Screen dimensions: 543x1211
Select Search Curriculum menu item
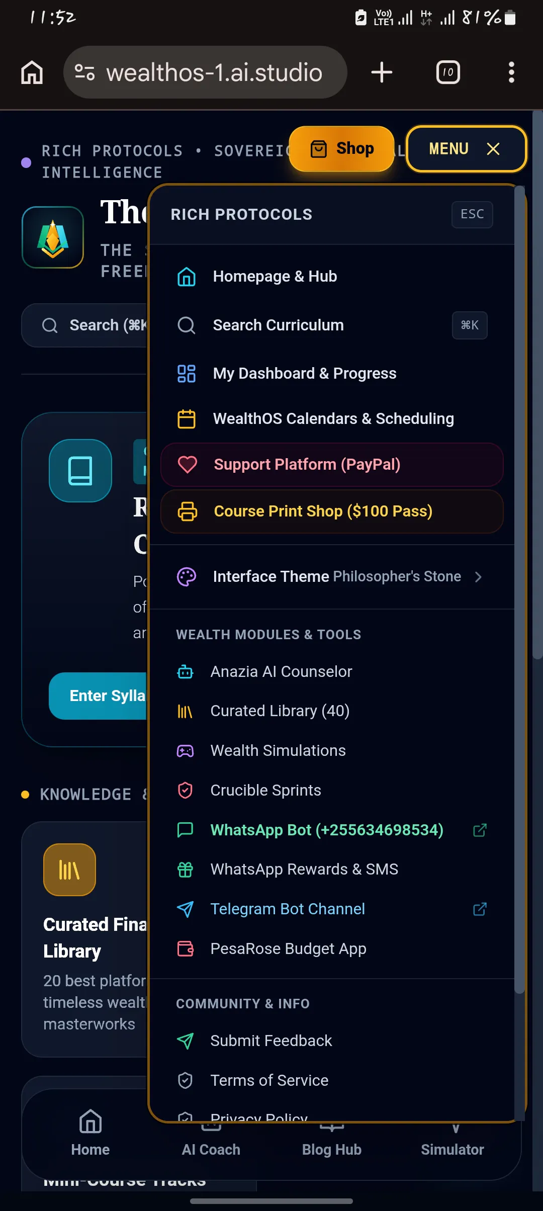(x=332, y=325)
